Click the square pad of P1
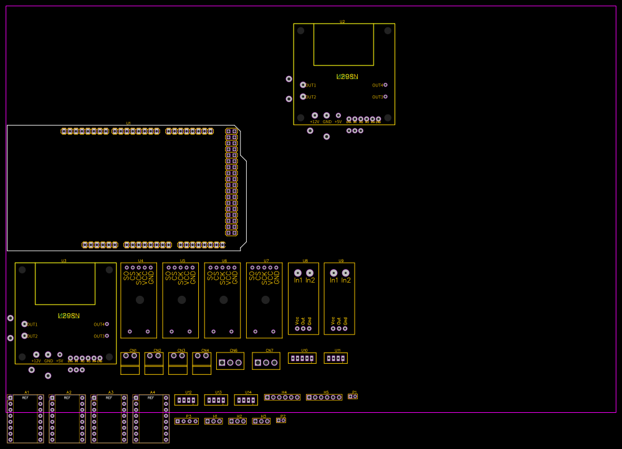 point(351,397)
